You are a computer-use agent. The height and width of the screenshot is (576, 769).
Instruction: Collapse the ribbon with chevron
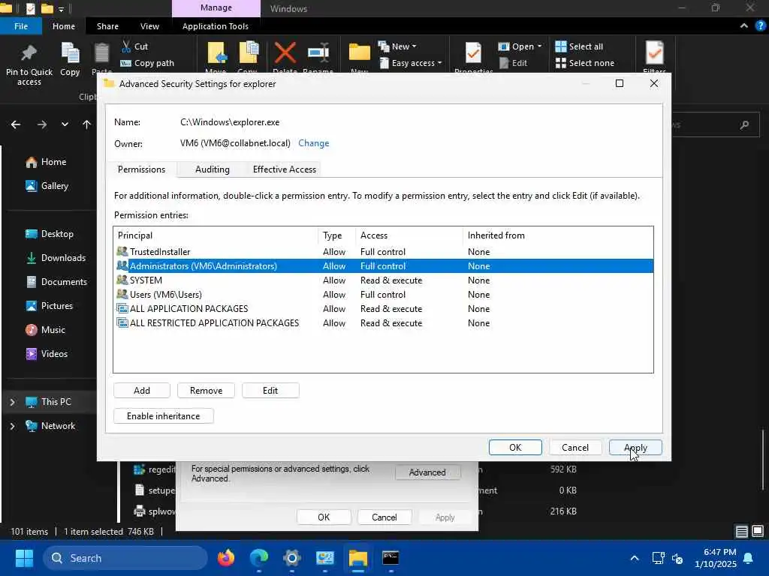[744, 26]
